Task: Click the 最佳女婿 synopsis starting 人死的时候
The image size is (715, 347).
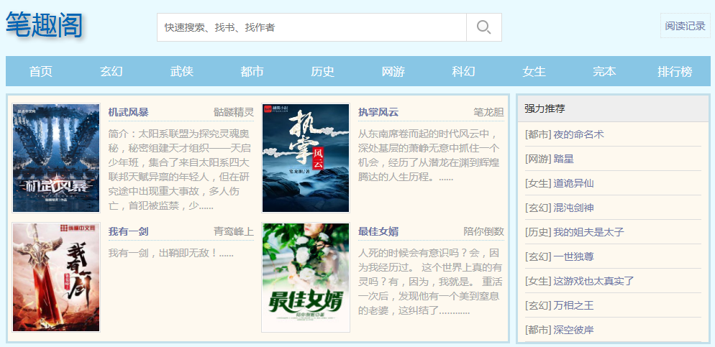Action: pyautogui.click(x=430, y=282)
